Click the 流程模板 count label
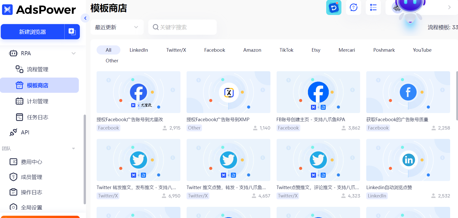The height and width of the screenshot is (218, 458). click(x=443, y=27)
